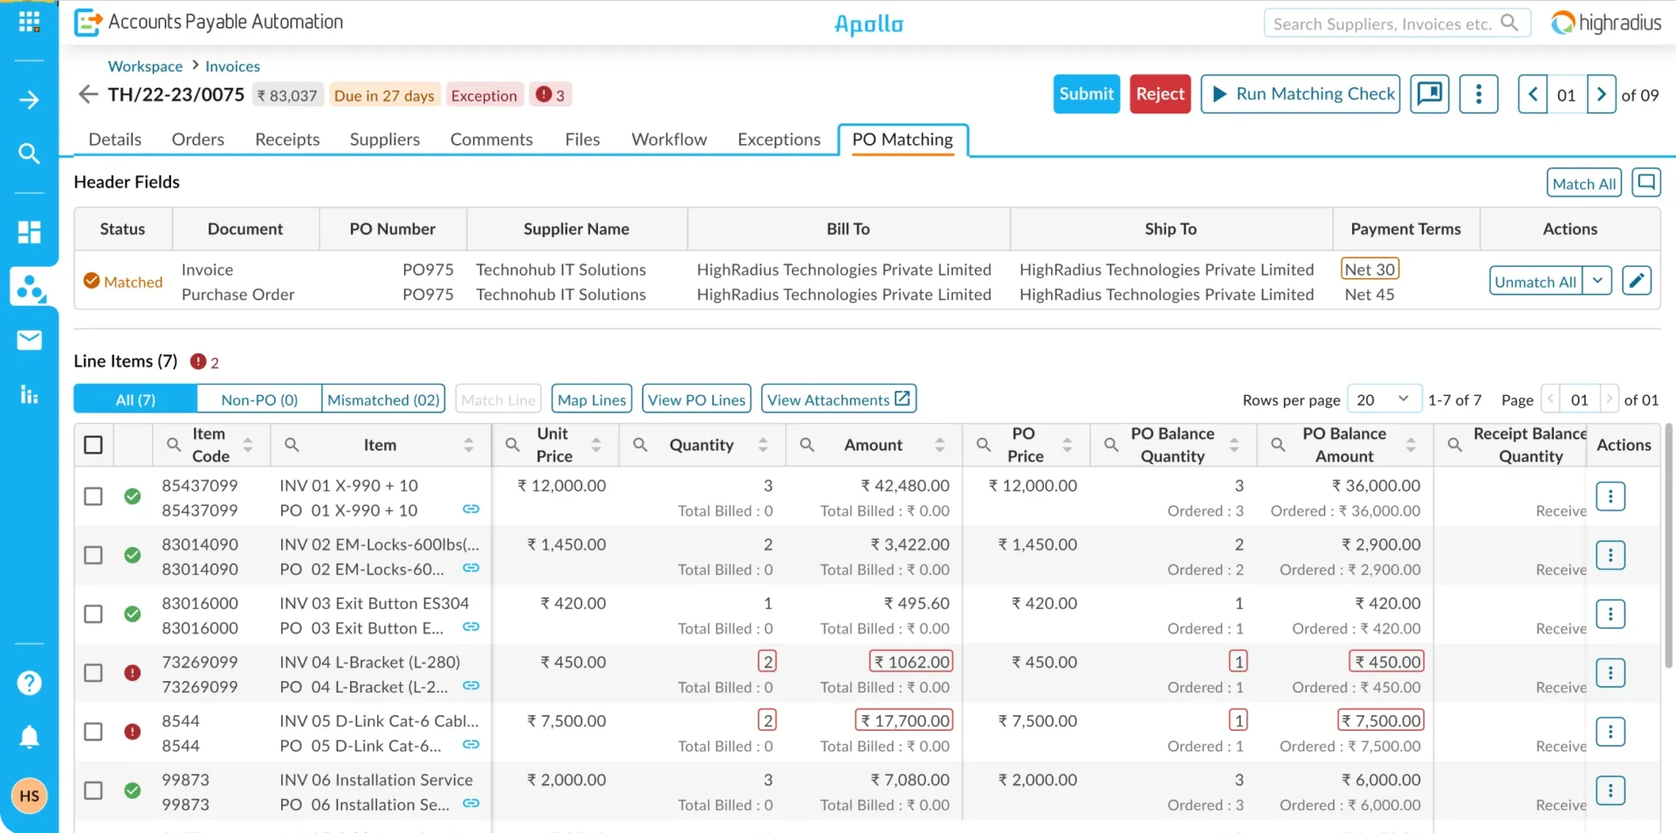
Task: Check the box for item code 85437099
Action: pyautogui.click(x=93, y=496)
